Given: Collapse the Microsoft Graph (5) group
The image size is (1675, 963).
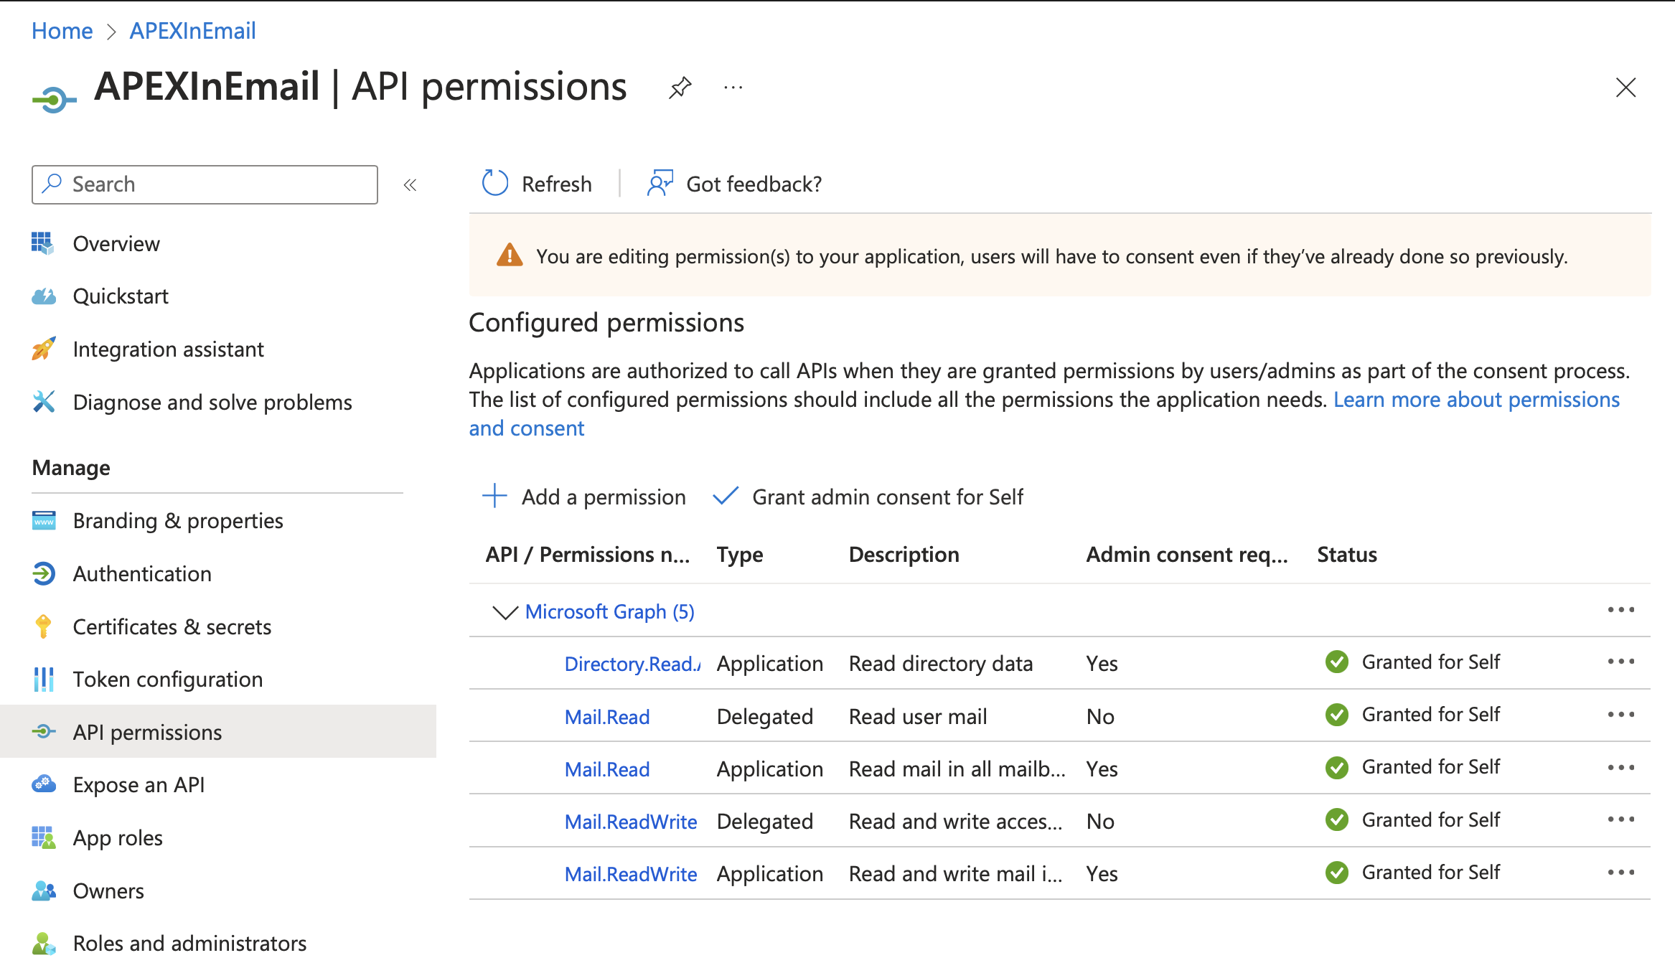Looking at the screenshot, I should coord(505,611).
